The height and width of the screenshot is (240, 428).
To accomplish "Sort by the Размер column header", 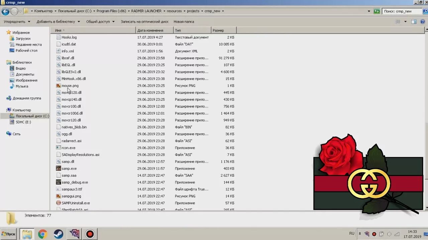I will pos(224,30).
